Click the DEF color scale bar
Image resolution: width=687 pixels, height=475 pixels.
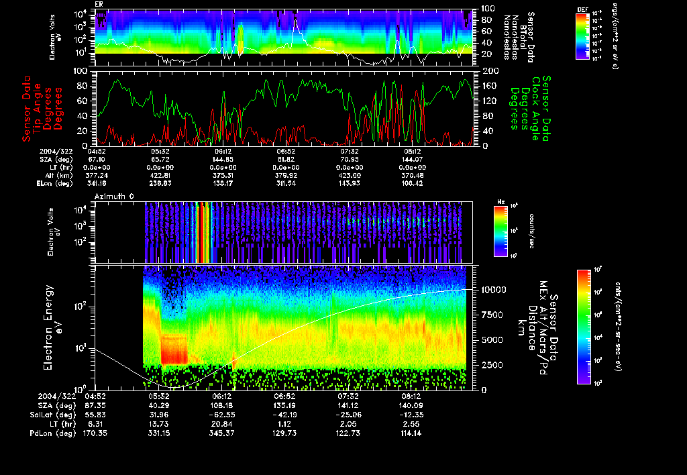[582, 36]
